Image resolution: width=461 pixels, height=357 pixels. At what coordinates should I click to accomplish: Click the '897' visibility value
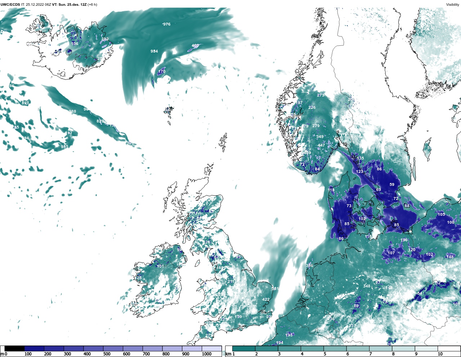[25, 103]
